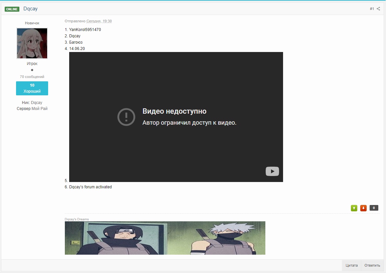The image size is (386, 273).
Task: Click the 70 сообщений post count
Action: pos(32,77)
